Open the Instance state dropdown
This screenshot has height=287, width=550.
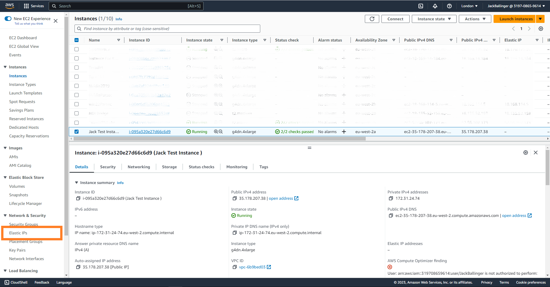click(434, 19)
